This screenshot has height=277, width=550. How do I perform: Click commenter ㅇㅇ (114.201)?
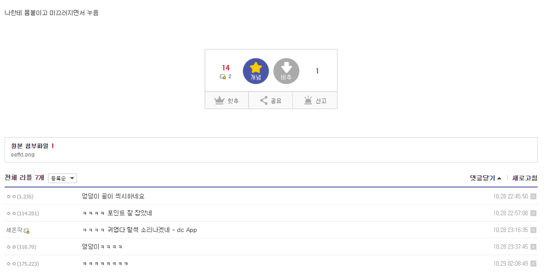[22, 213]
